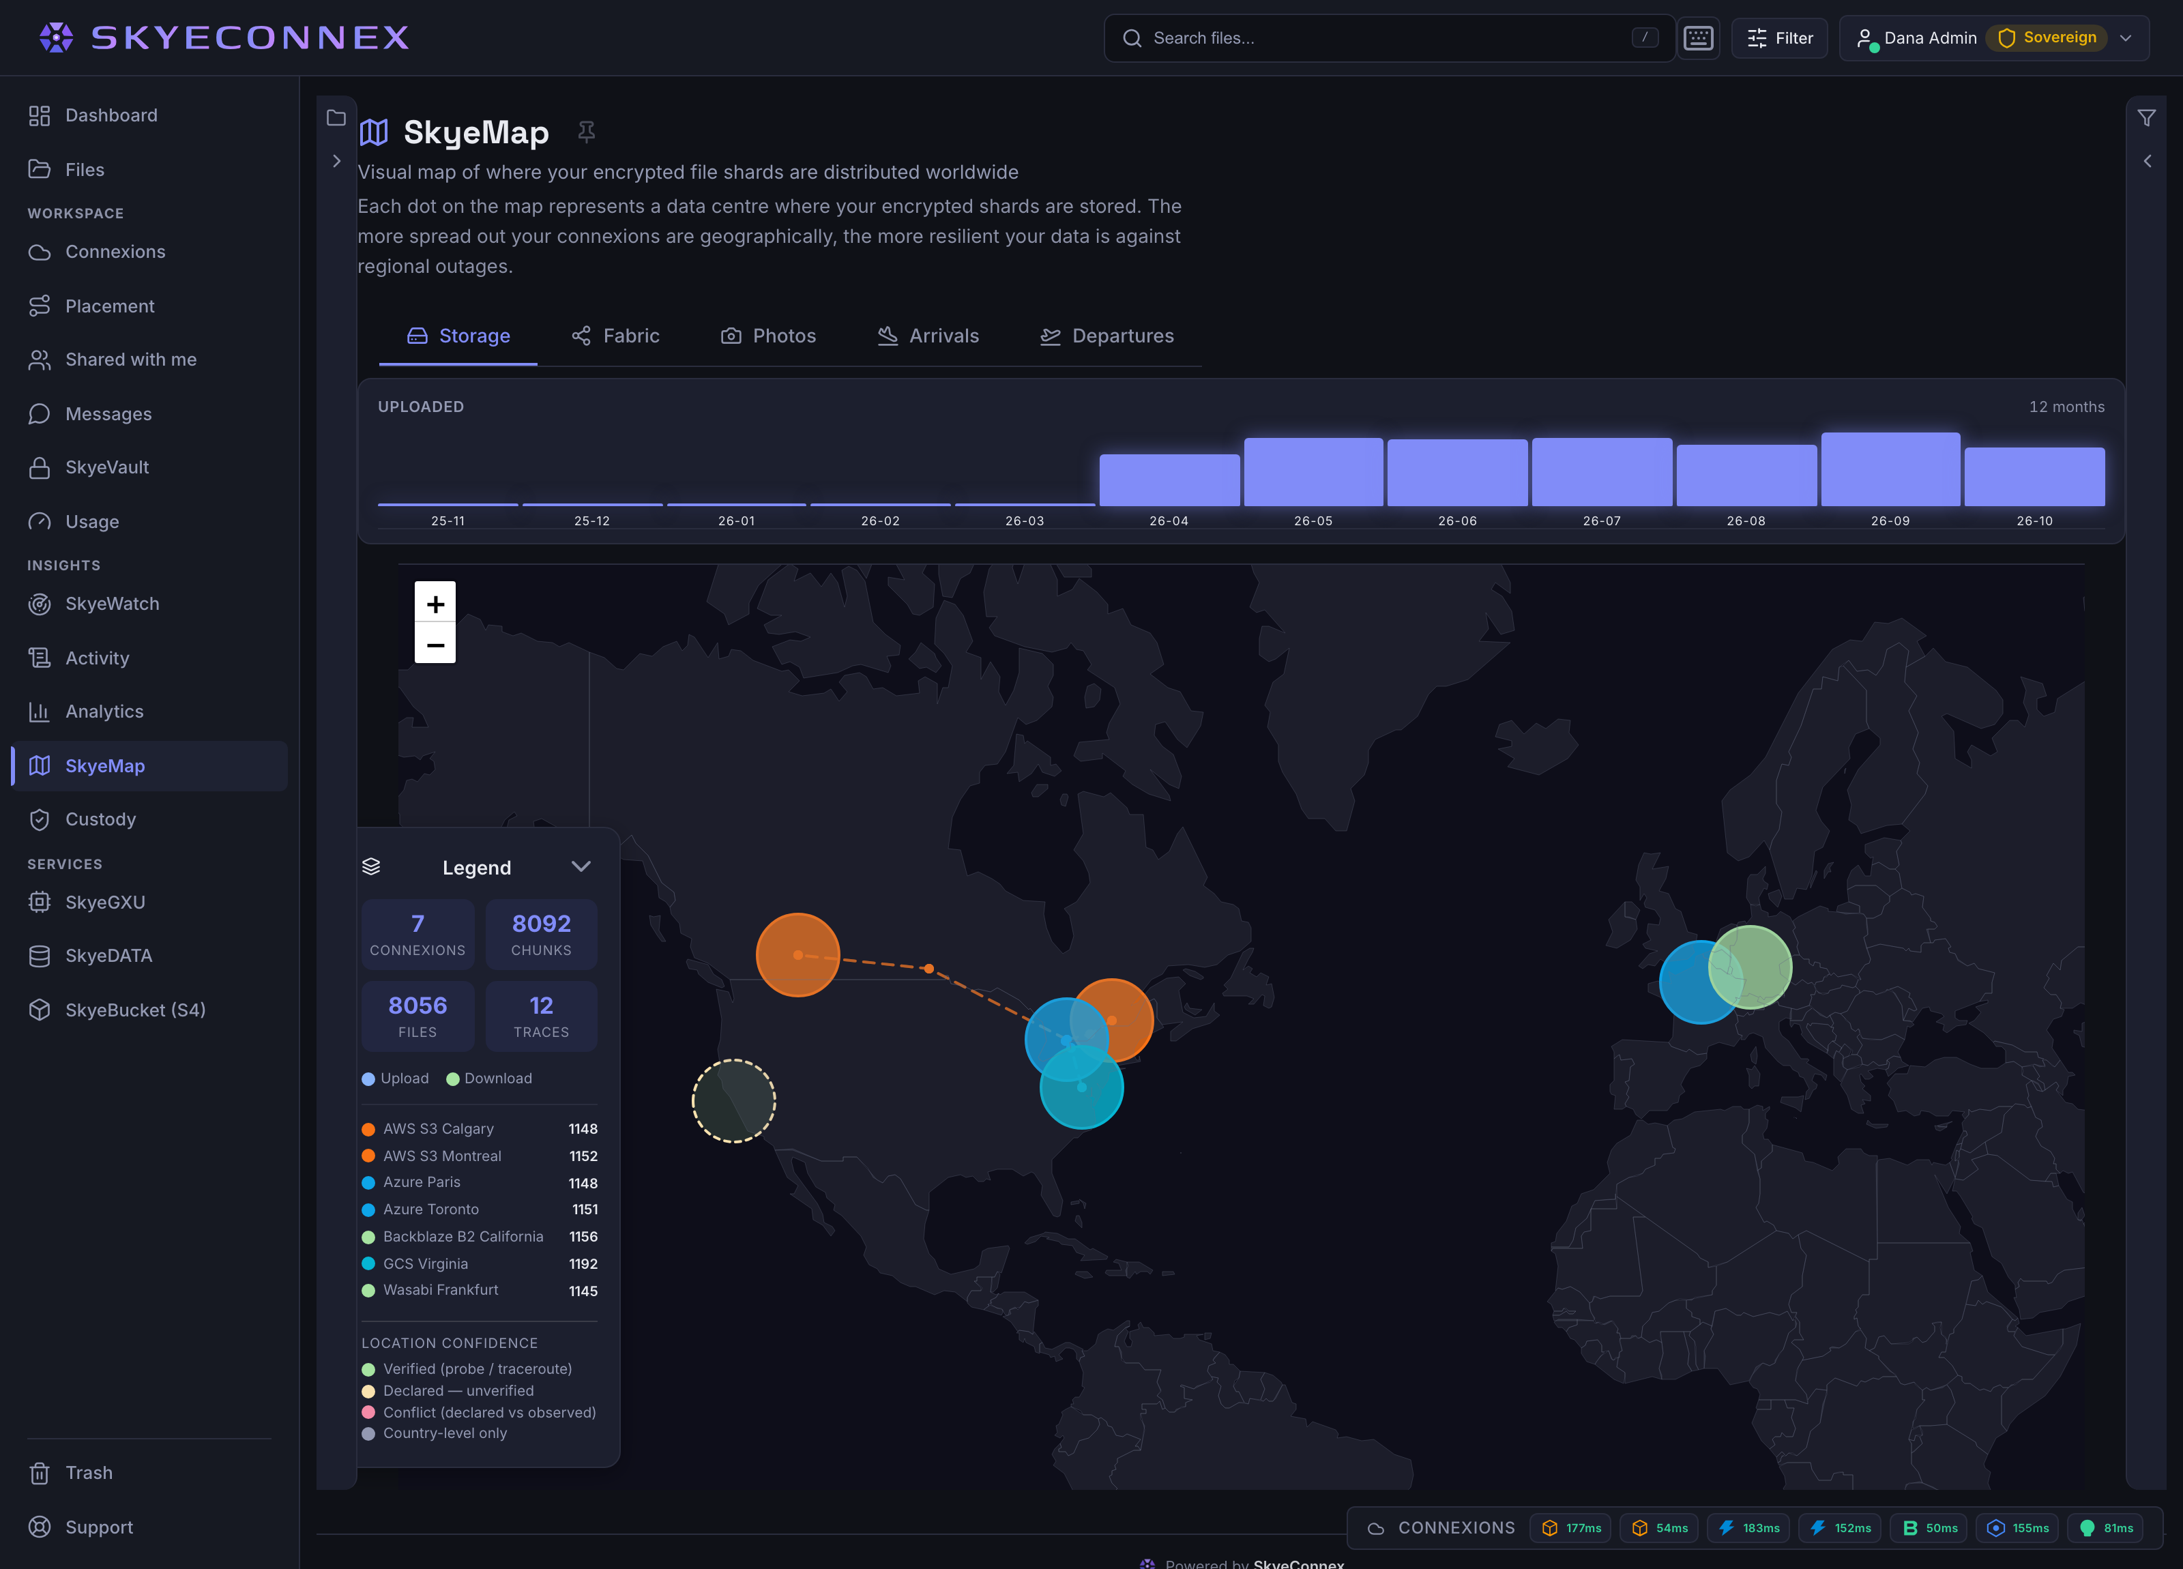Open SkyeWatch insights

click(x=149, y=604)
